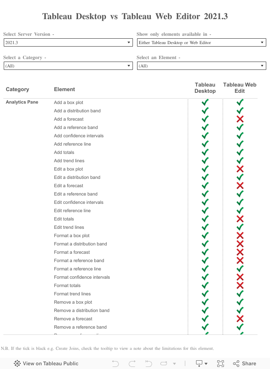
Task: Select the Edit trend lines element row
Action: (69, 227)
